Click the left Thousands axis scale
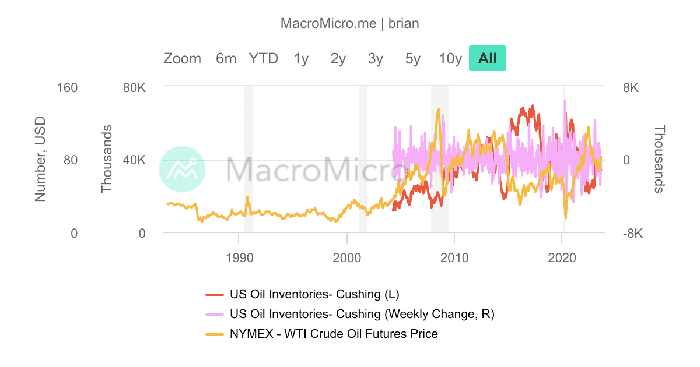This screenshot has width=700, height=367. point(107,157)
